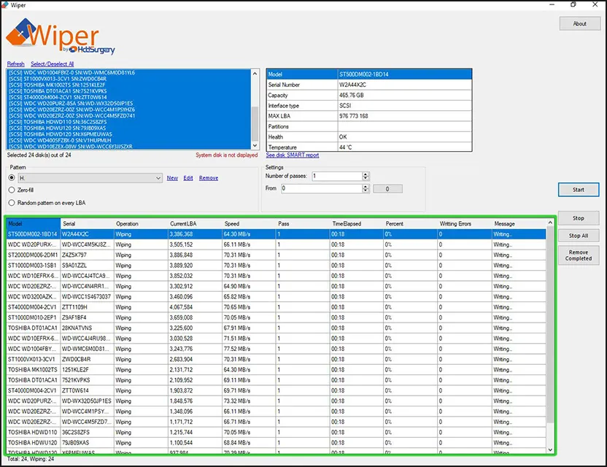The height and width of the screenshot is (467, 607).
Task: Click the From LBA input field
Action: (x=321, y=188)
